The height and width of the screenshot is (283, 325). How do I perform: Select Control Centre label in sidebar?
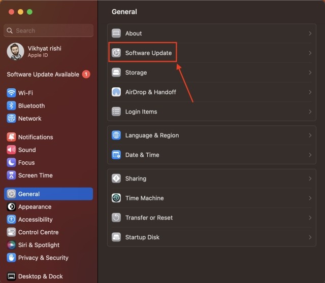point(39,232)
